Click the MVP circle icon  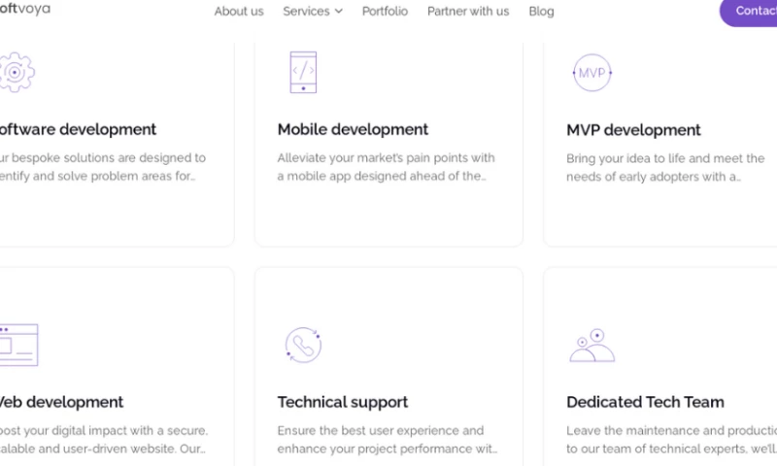pos(591,73)
